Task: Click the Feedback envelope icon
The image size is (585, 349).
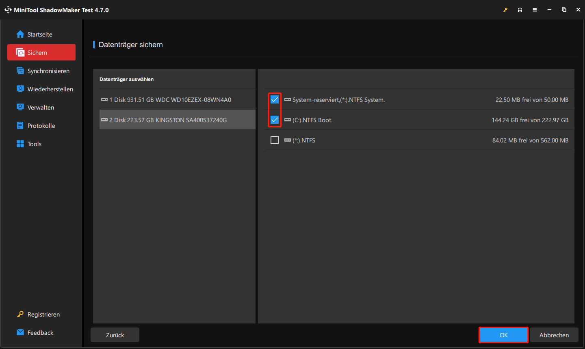Action: coord(20,332)
